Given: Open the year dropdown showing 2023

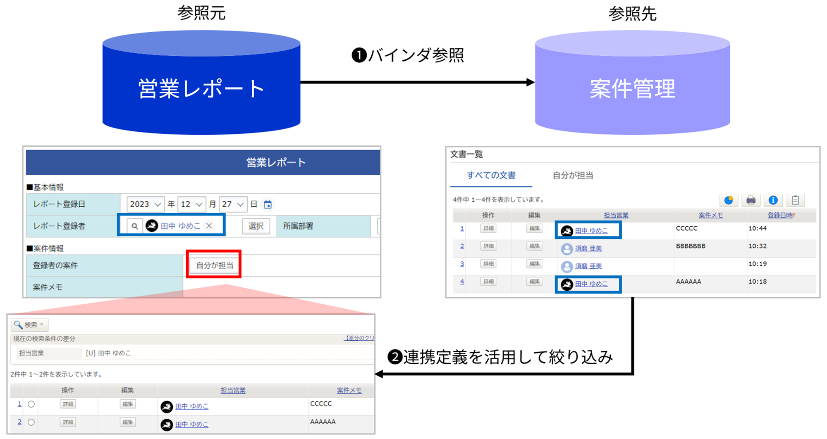Looking at the screenshot, I should (146, 204).
